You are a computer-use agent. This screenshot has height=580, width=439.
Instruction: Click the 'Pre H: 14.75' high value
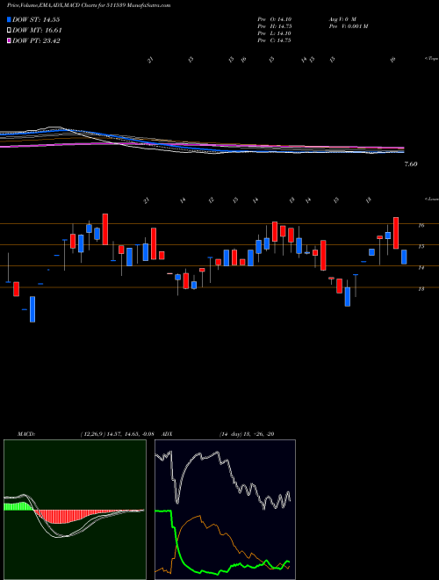pos(274,26)
